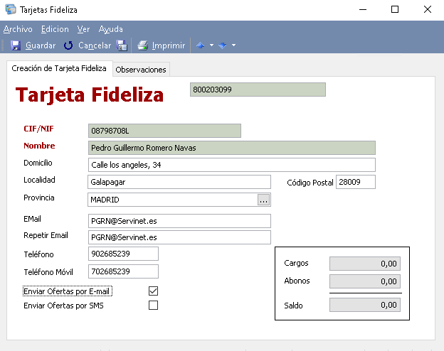This screenshot has width=444, height=351.
Task: Click the Cancelar button label
Action: pos(95,45)
